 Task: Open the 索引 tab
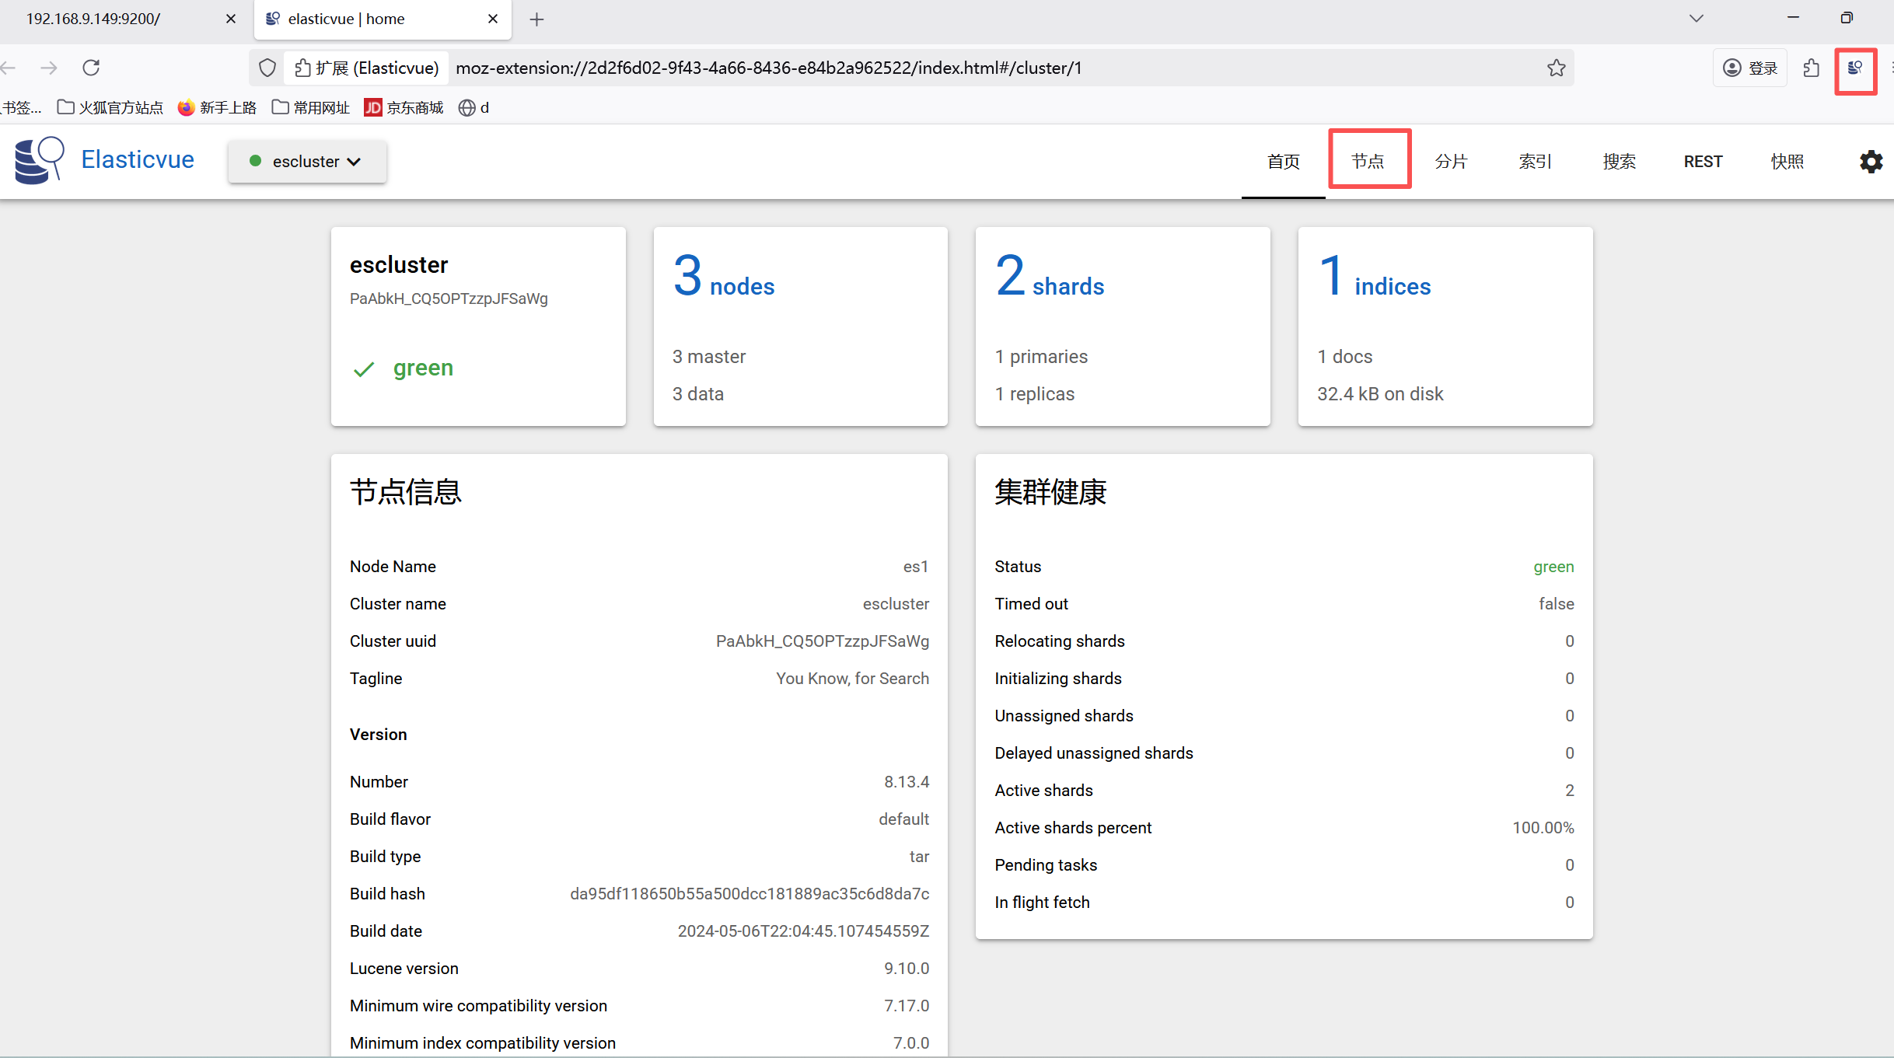click(x=1535, y=162)
